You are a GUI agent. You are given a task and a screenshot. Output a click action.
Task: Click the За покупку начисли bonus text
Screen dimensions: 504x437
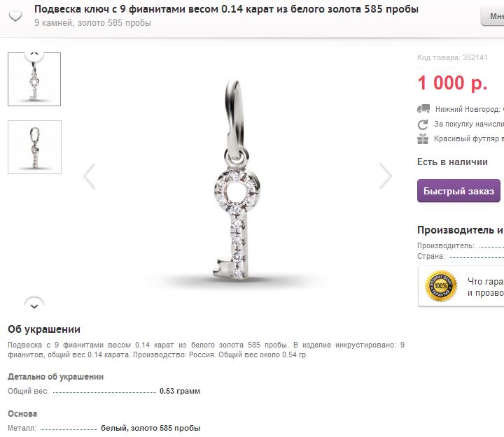[x=468, y=124]
